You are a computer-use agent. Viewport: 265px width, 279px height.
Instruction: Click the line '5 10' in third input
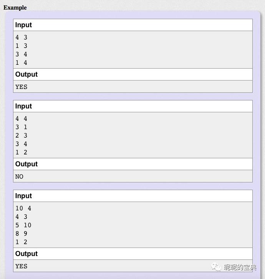pos(23,225)
